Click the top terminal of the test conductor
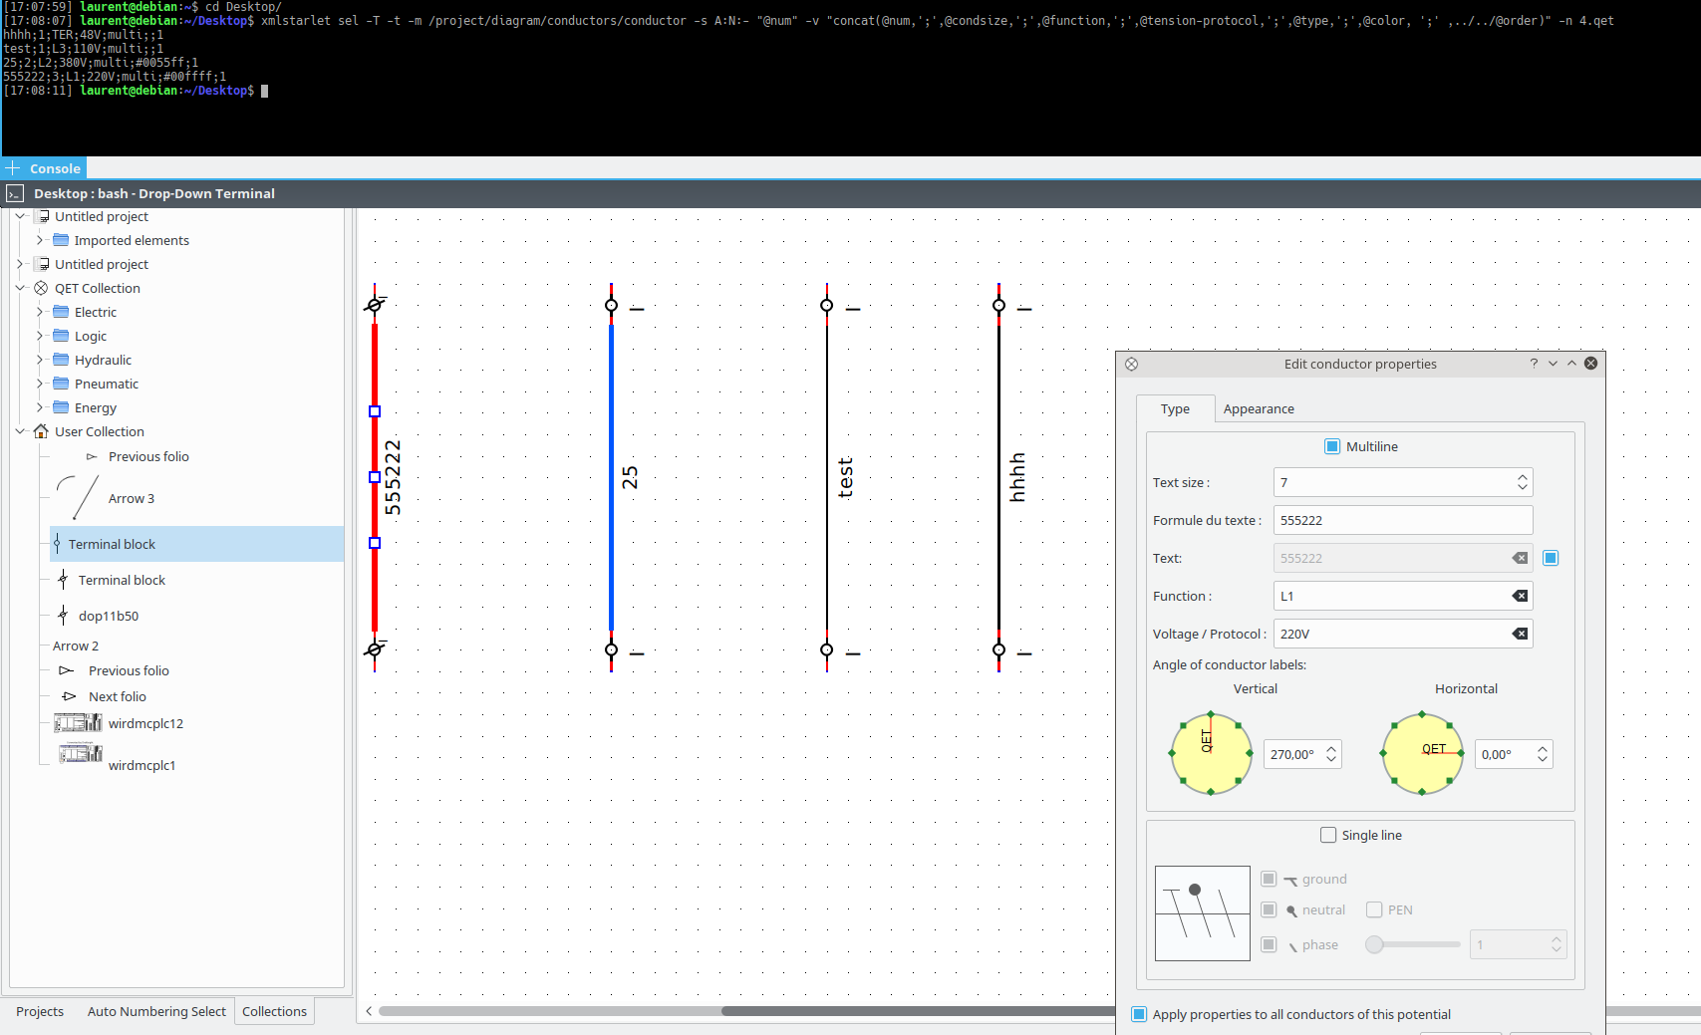Viewport: 1701px width, 1035px height. tap(827, 305)
